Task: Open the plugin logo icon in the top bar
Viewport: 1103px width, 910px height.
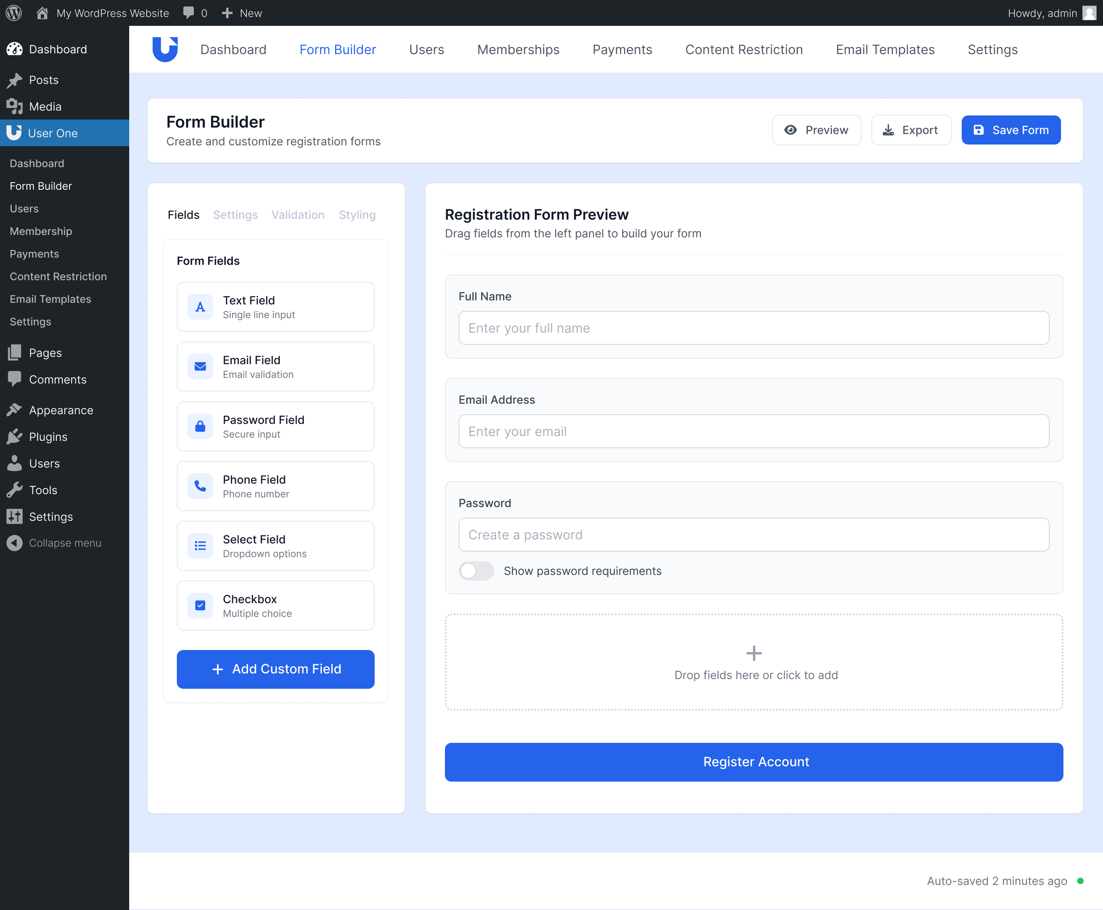Action: click(165, 49)
